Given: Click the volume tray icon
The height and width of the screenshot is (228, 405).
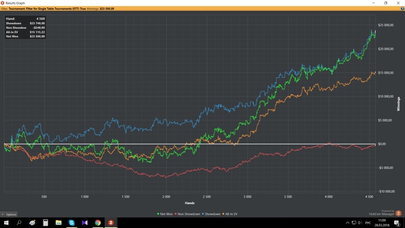Looking at the screenshot, I should tap(360, 223).
